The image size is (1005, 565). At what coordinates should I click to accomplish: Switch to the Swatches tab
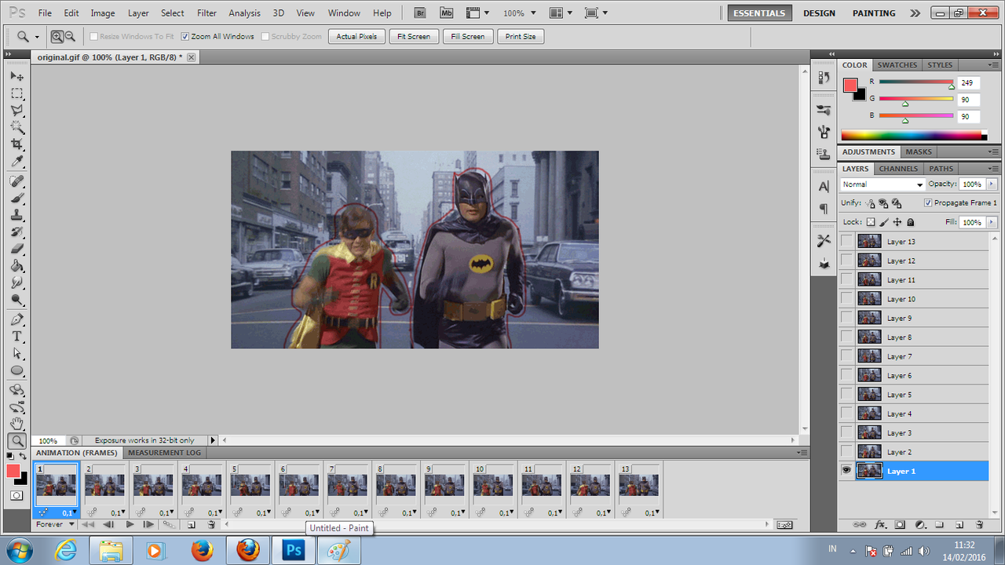(897, 65)
